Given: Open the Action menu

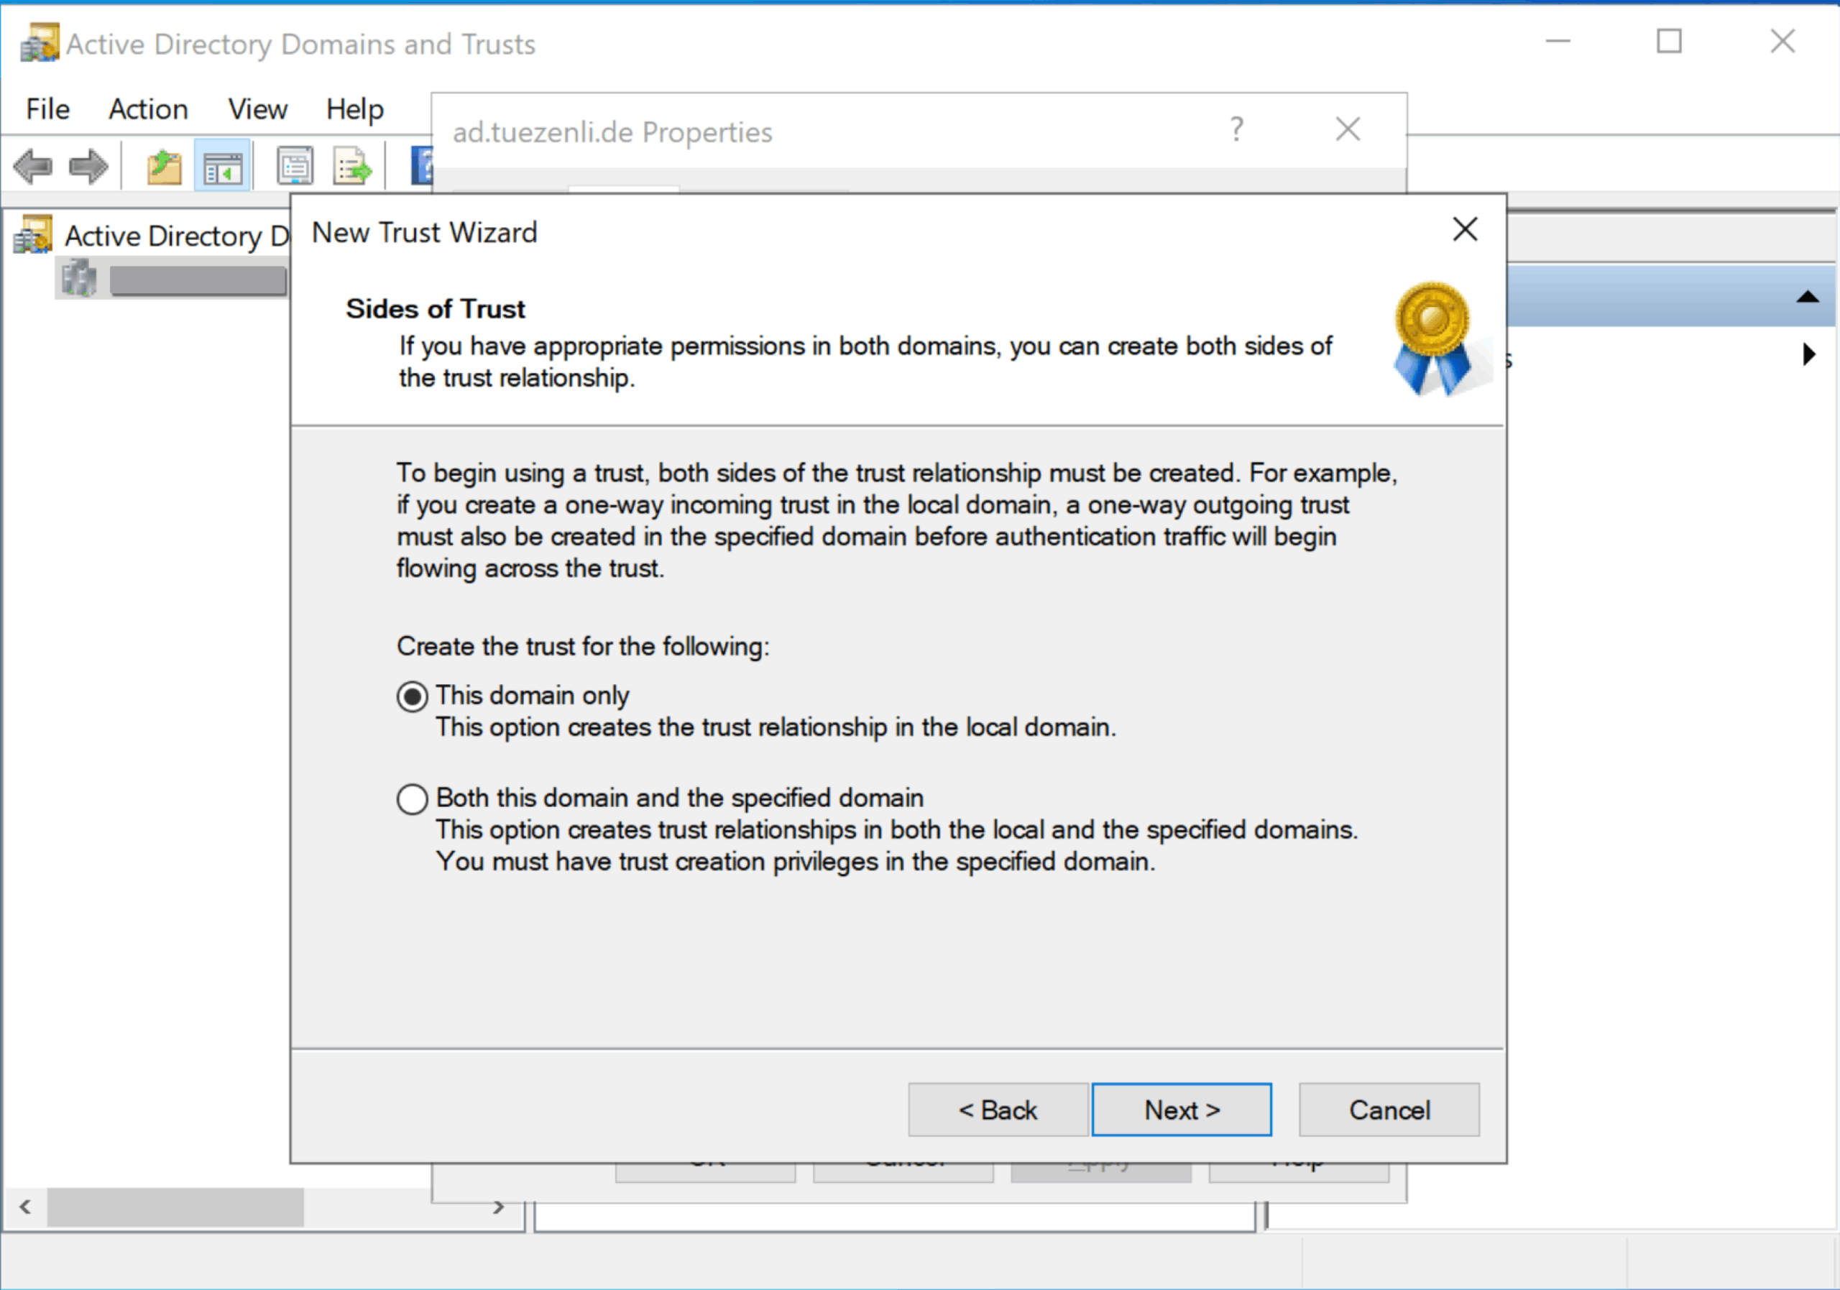Looking at the screenshot, I should point(148,109).
